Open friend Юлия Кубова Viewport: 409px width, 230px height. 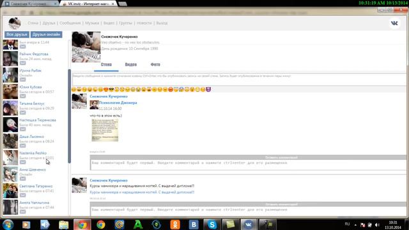(30, 87)
